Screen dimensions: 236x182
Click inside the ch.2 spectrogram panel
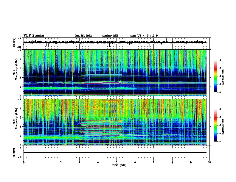click(115, 122)
